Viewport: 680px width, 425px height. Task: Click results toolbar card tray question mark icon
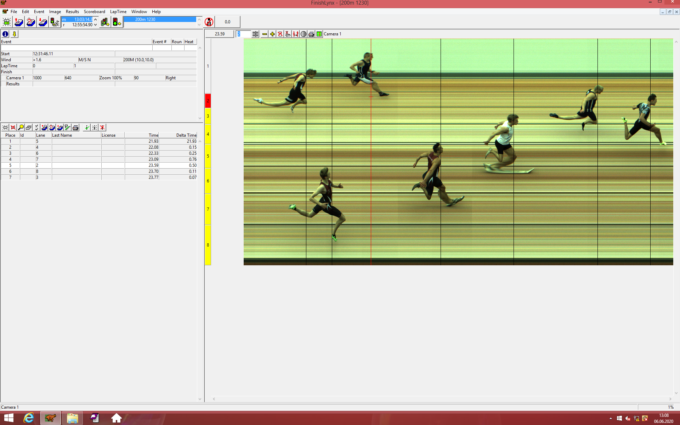[52, 127]
